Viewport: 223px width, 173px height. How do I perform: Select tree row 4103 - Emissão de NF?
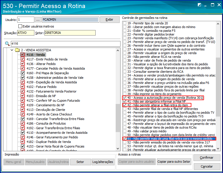(41, 96)
